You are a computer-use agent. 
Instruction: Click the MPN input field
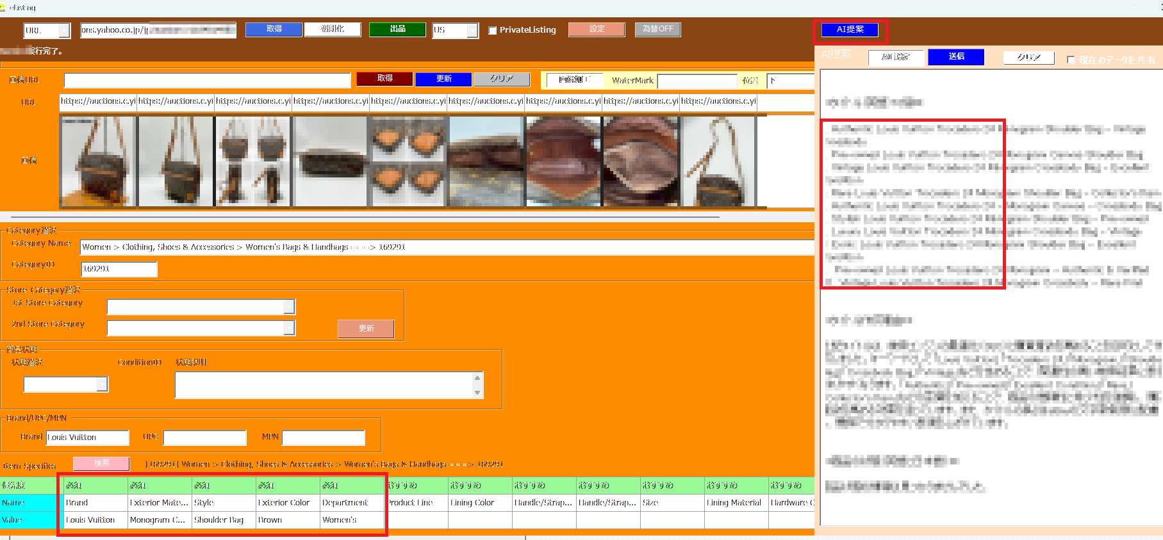click(324, 438)
